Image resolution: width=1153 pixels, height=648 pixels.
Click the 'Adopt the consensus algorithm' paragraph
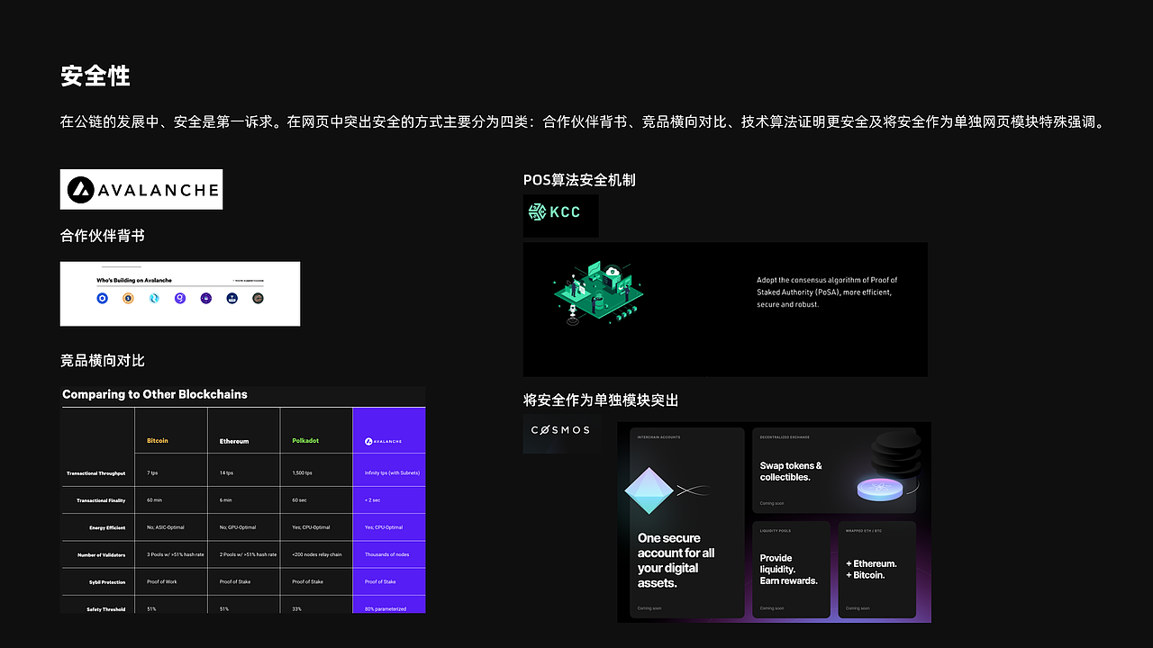coord(827,292)
